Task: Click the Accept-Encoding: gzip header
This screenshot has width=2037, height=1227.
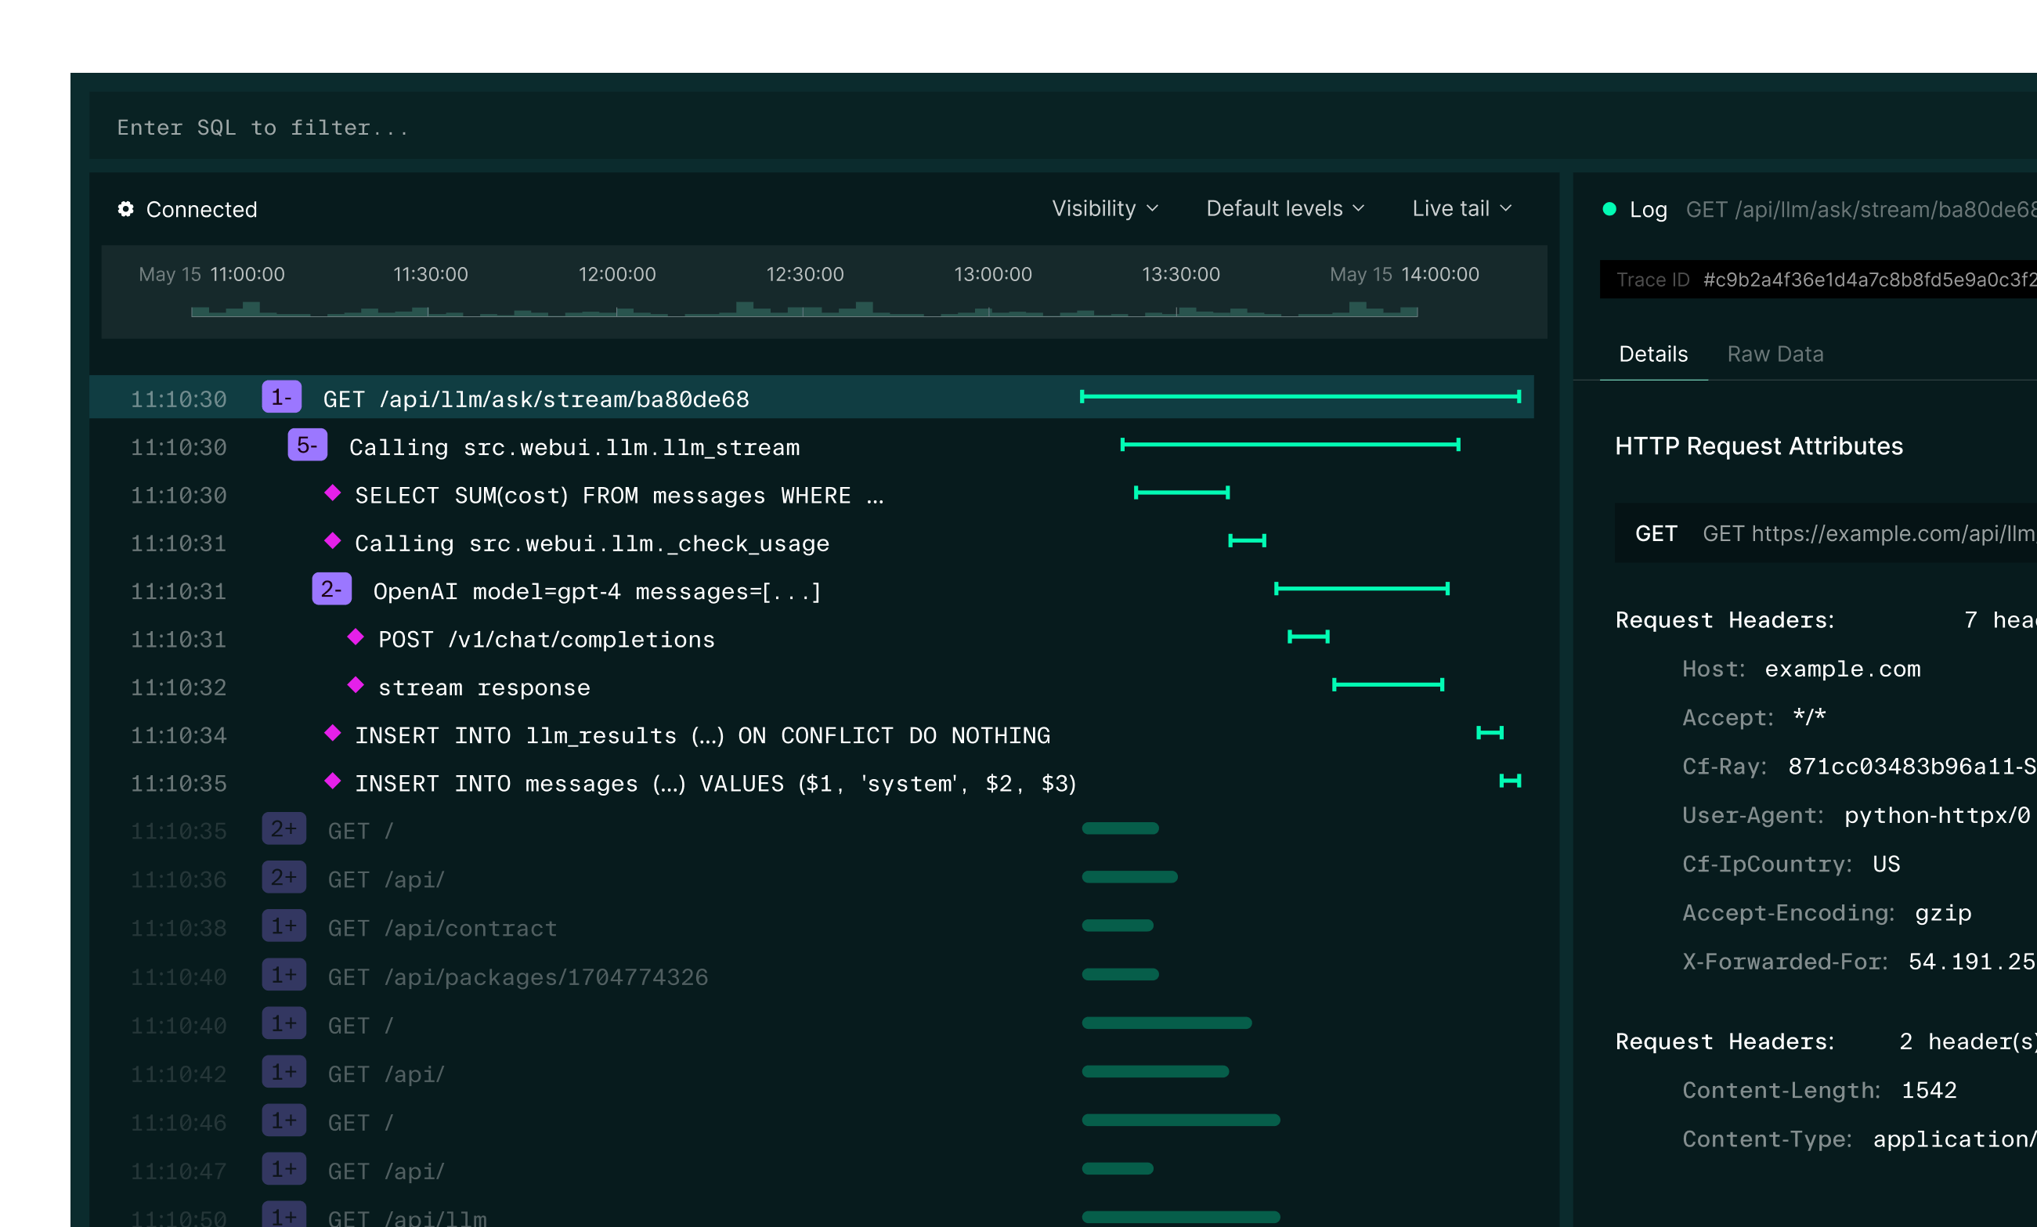Action: (1826, 912)
